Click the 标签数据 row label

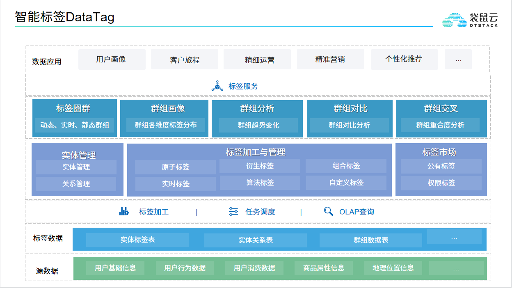[x=48, y=238]
